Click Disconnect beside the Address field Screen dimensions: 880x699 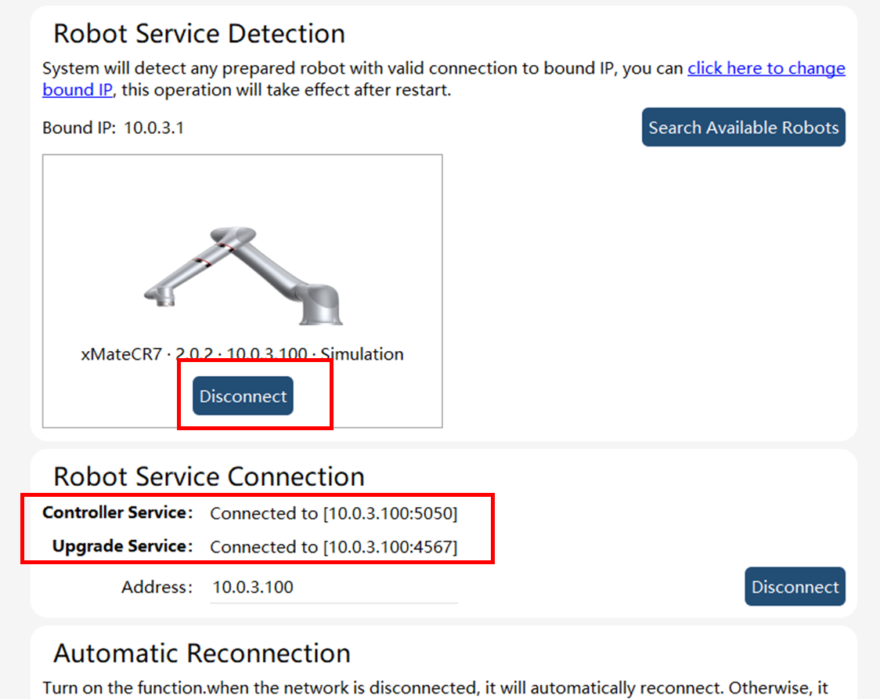point(795,586)
